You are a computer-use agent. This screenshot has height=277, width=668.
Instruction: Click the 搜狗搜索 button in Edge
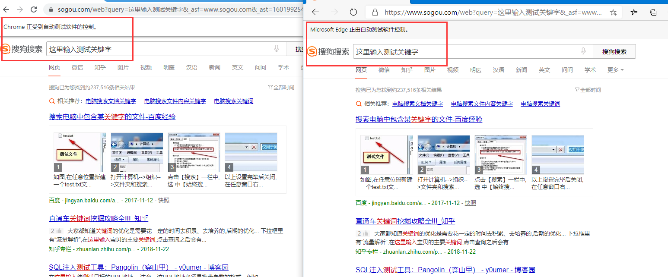pos(614,52)
